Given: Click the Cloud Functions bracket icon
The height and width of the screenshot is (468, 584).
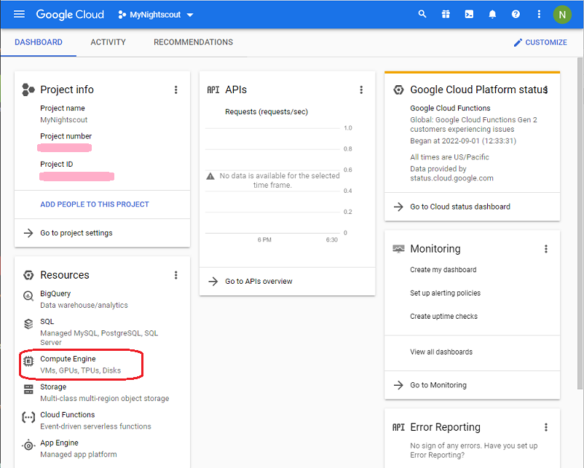Looking at the screenshot, I should 28,417.
